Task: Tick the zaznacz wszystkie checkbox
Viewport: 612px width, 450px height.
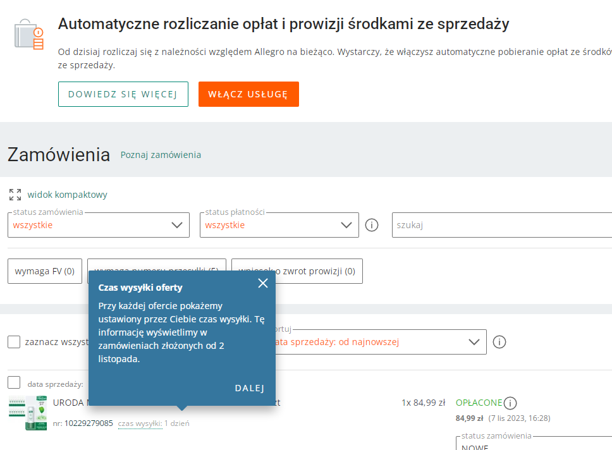Action: click(x=14, y=342)
